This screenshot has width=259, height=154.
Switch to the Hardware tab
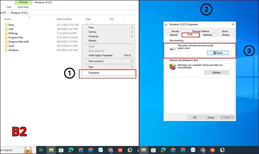coord(208,35)
